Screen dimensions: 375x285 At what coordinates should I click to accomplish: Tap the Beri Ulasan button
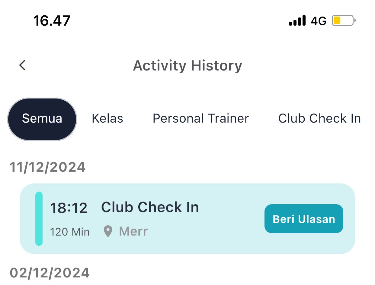pos(304,219)
